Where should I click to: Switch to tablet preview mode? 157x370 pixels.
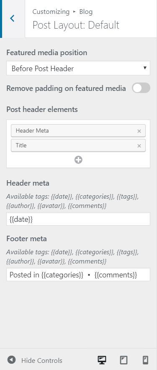(124, 360)
